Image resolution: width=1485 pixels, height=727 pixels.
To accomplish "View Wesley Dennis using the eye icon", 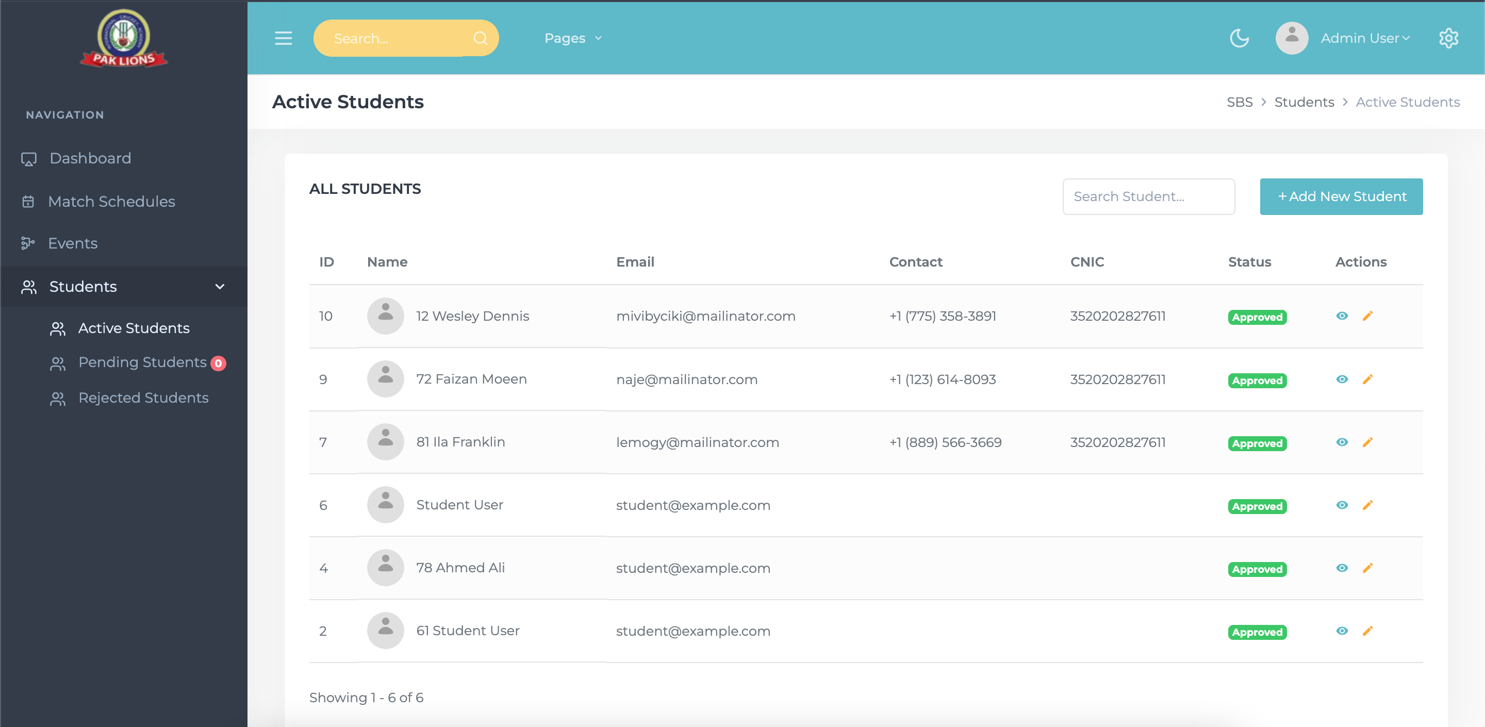I will 1342,316.
